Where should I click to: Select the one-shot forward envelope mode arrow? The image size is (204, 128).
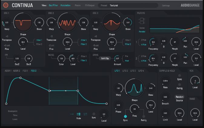pyautogui.click(x=72, y=114)
